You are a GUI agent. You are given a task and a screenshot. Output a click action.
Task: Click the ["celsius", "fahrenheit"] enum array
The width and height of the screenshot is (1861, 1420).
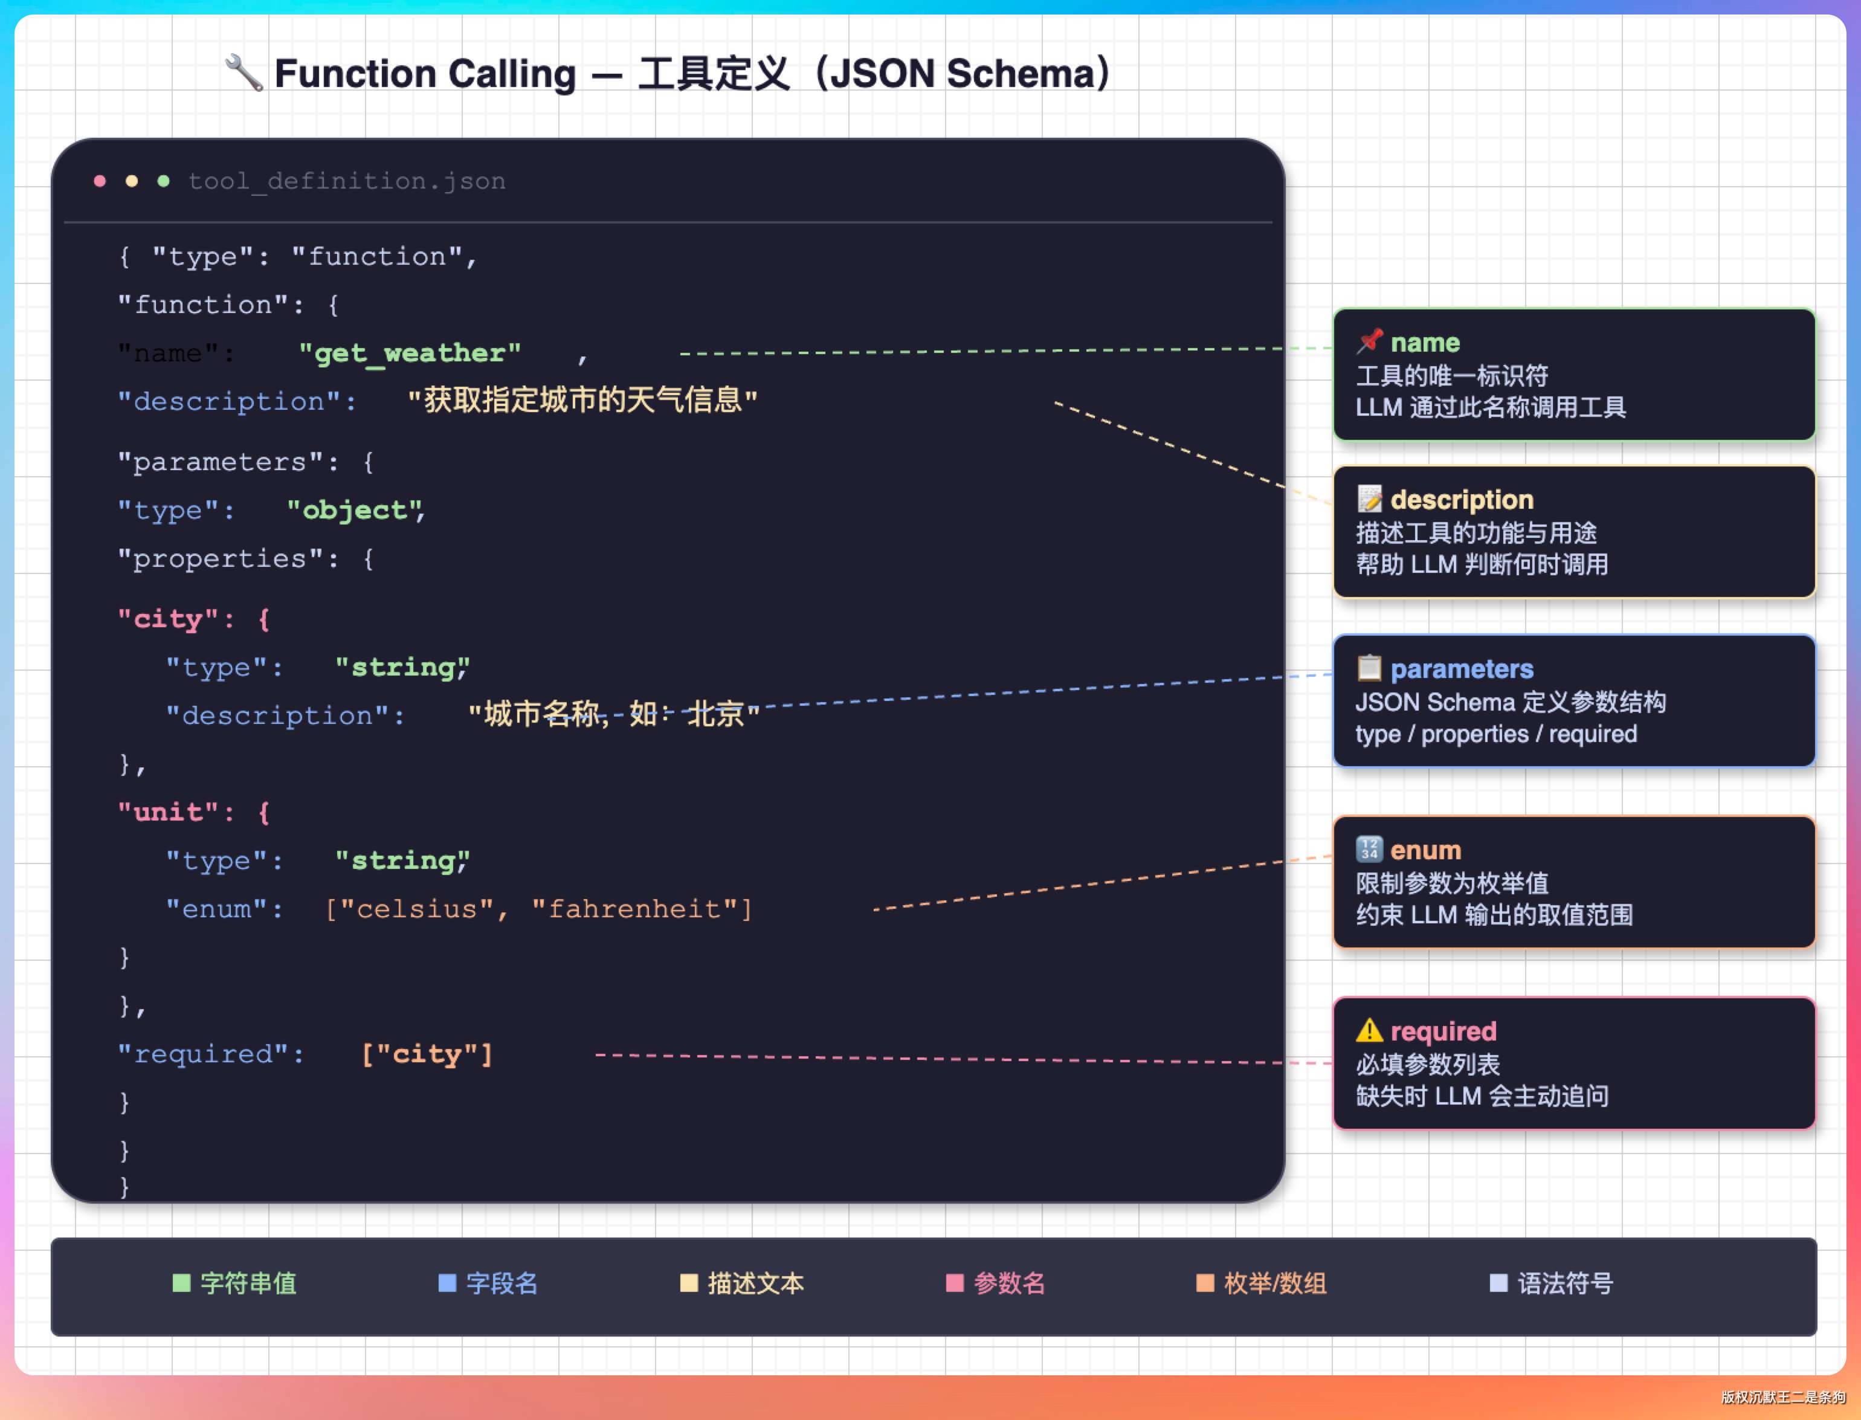click(539, 909)
